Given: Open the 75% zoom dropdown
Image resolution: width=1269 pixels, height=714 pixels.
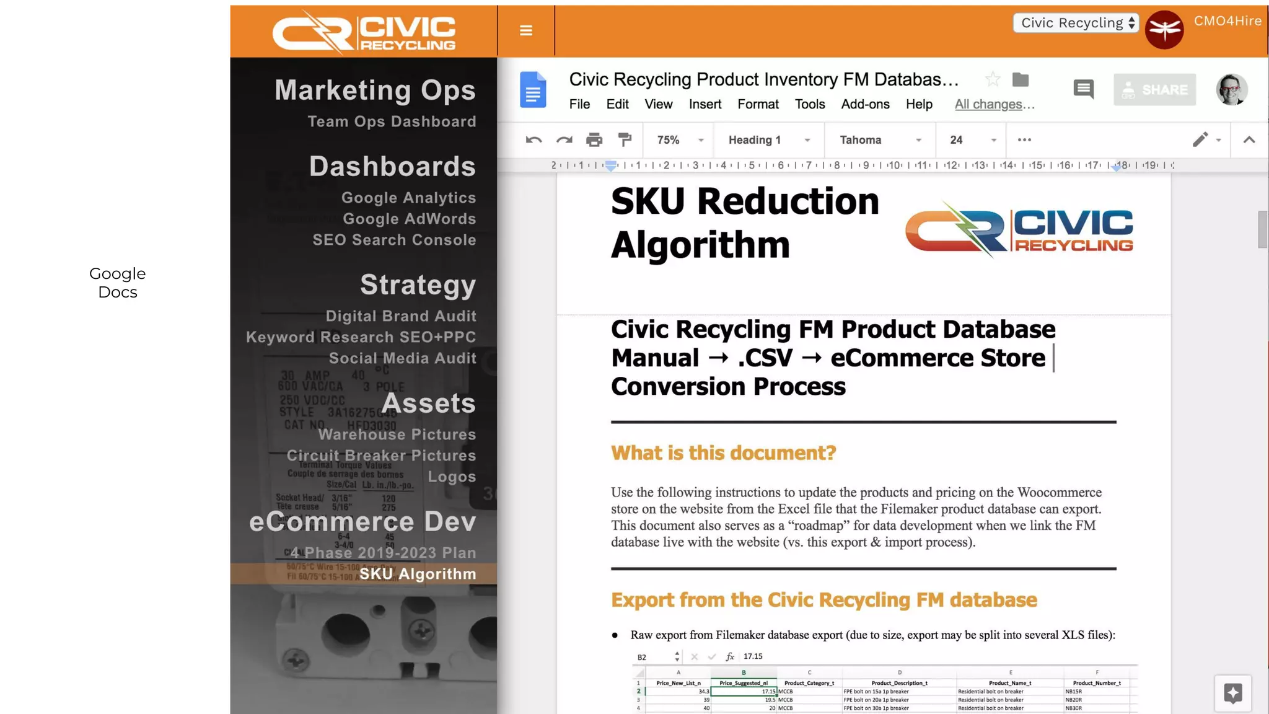Looking at the screenshot, I should 680,140.
